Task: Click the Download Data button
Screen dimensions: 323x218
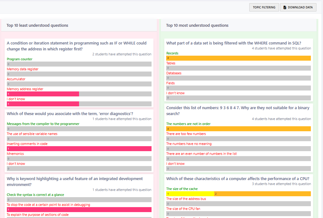Action: click(x=298, y=7)
